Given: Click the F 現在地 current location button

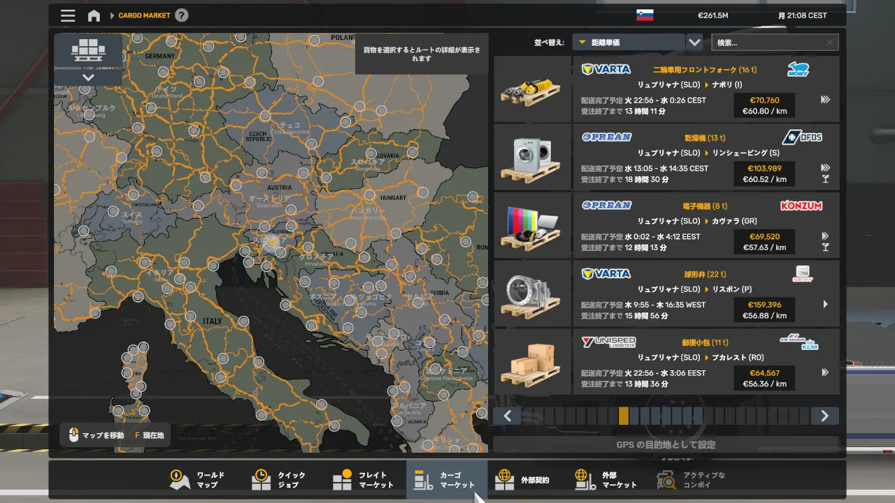Looking at the screenshot, I should coord(149,435).
